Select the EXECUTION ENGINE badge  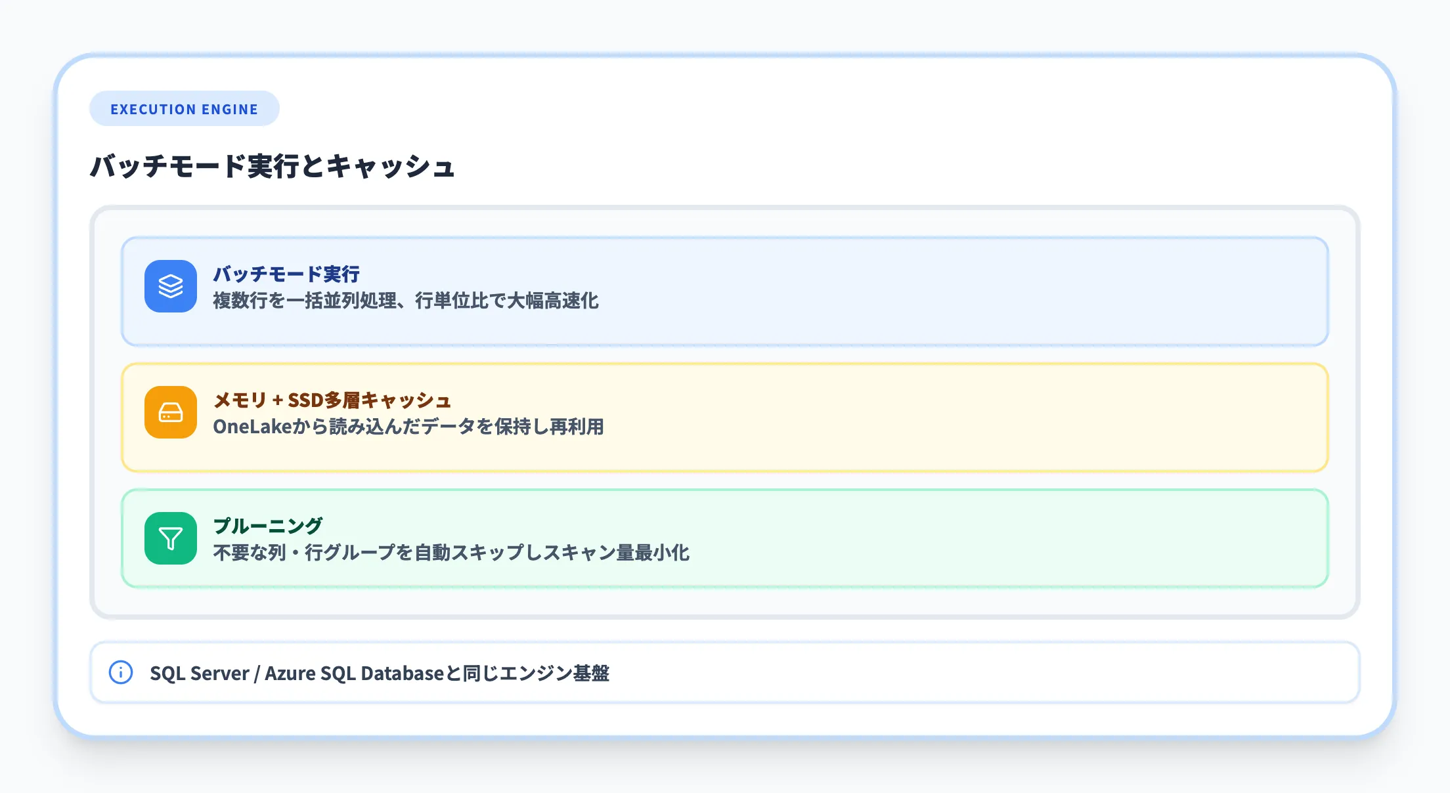184,109
